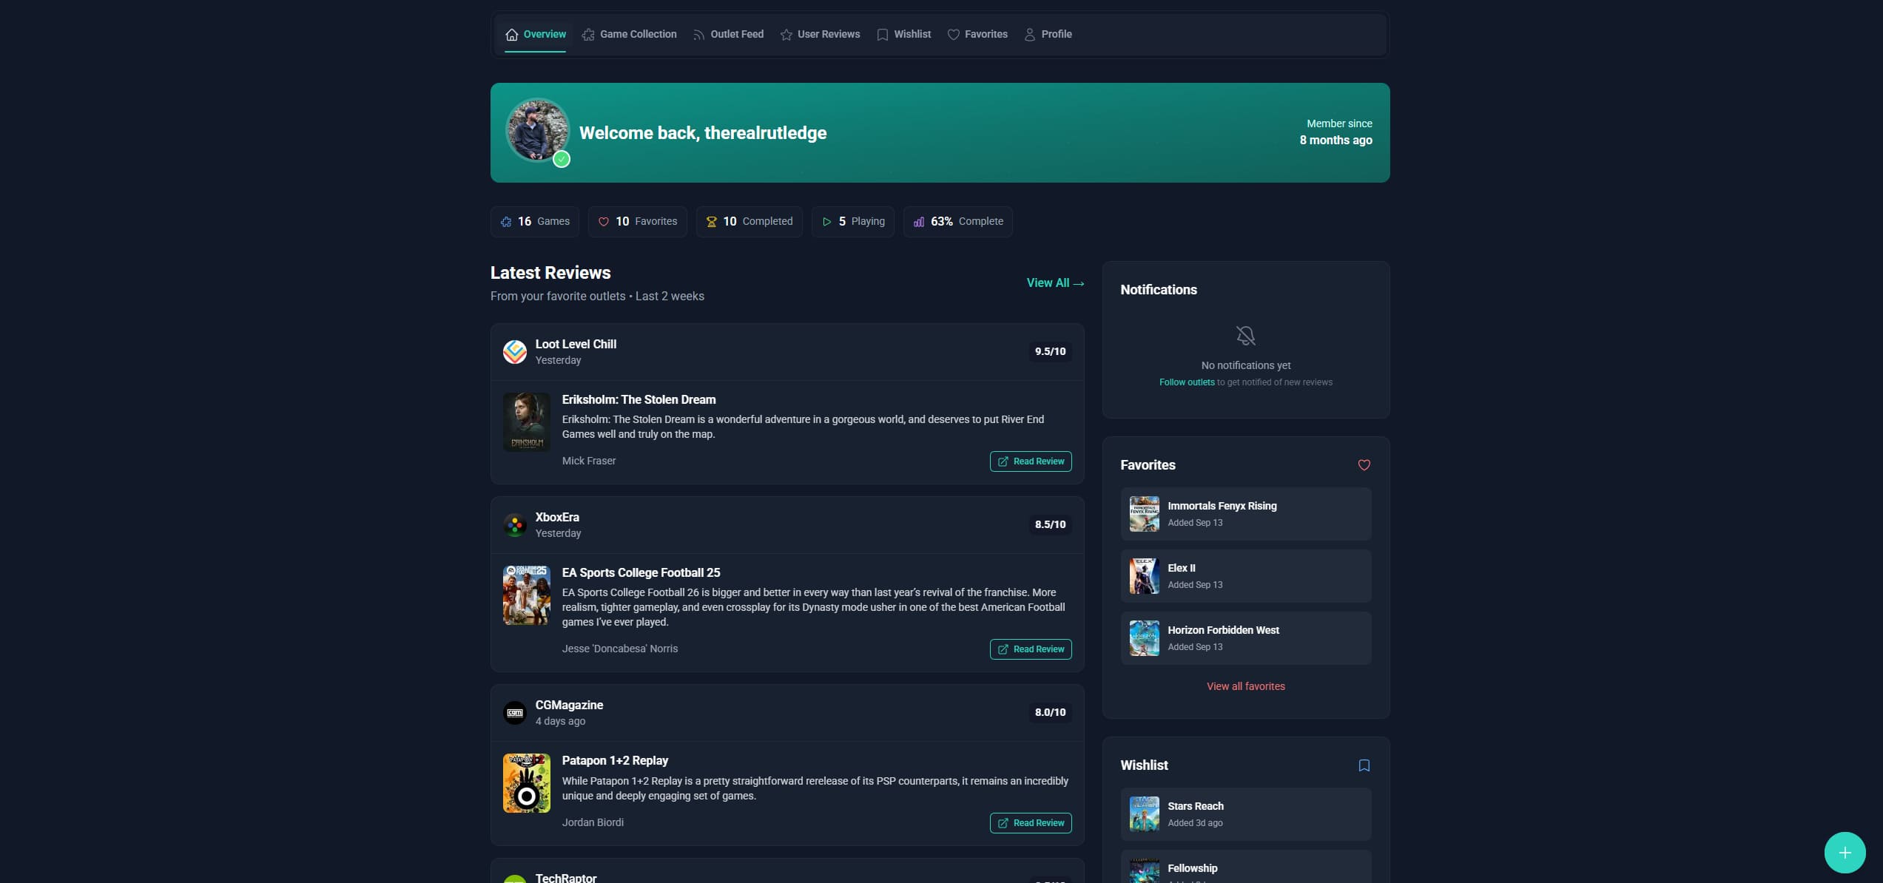The image size is (1883, 883).
Task: Click the therealrutledge profile avatar
Action: point(537,130)
